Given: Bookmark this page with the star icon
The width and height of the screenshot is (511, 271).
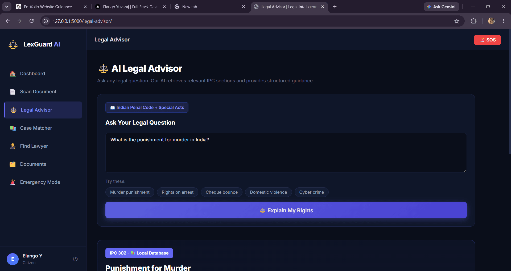Looking at the screenshot, I should [x=457, y=21].
